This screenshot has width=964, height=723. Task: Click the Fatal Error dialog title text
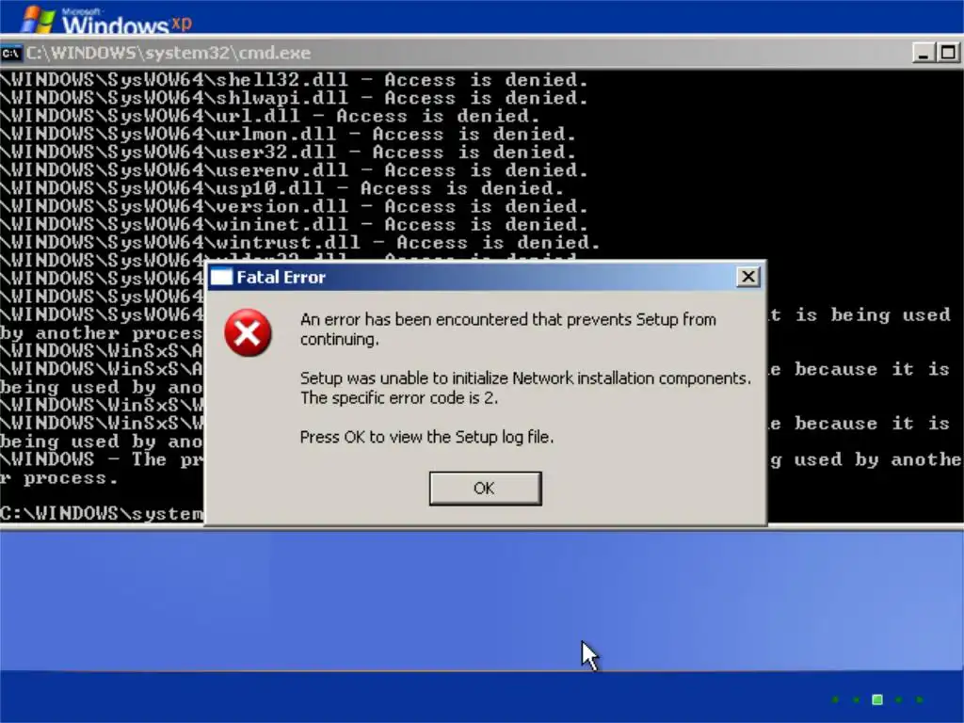pos(281,278)
